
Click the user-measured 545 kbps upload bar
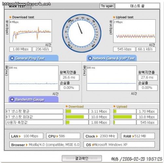pyautogui.click(x=125, y=122)
